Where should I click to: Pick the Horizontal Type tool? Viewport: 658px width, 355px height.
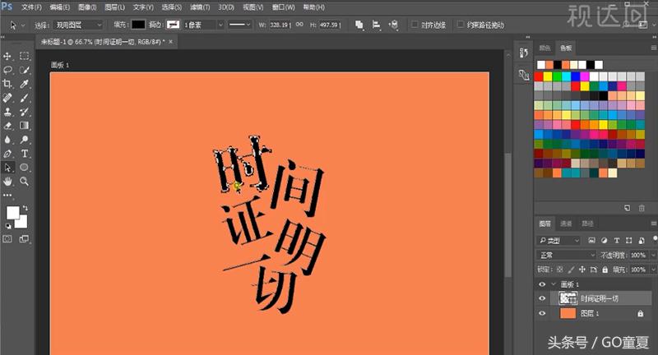[25, 153]
